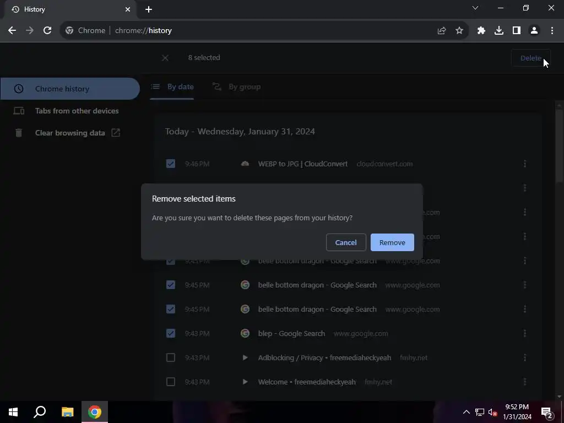Close the History tab

[x=128, y=9]
